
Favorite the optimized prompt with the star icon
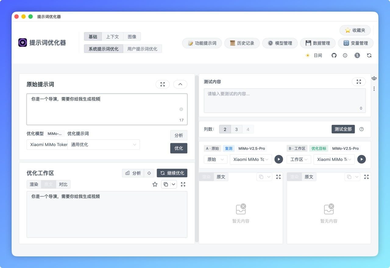[x=155, y=184]
